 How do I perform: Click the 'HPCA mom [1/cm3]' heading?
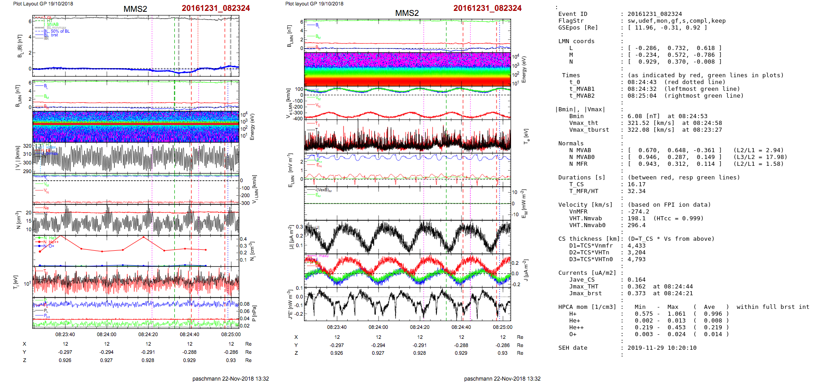click(587, 307)
